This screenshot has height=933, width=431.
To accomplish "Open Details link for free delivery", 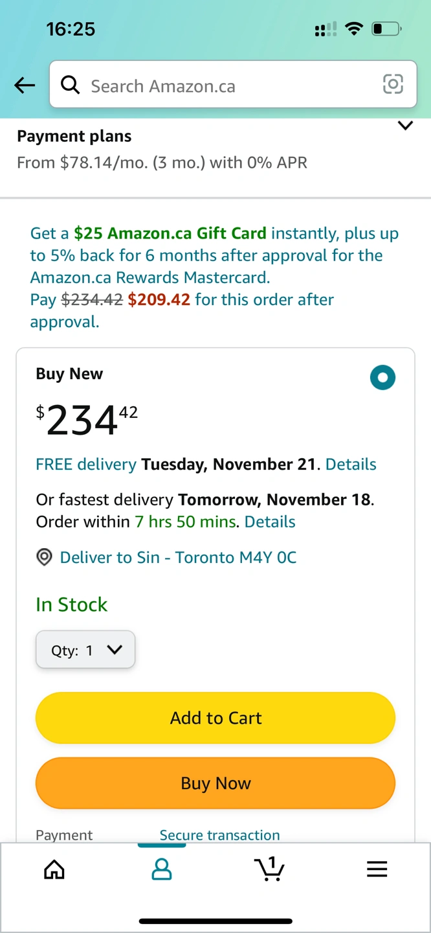I will pos(351,465).
